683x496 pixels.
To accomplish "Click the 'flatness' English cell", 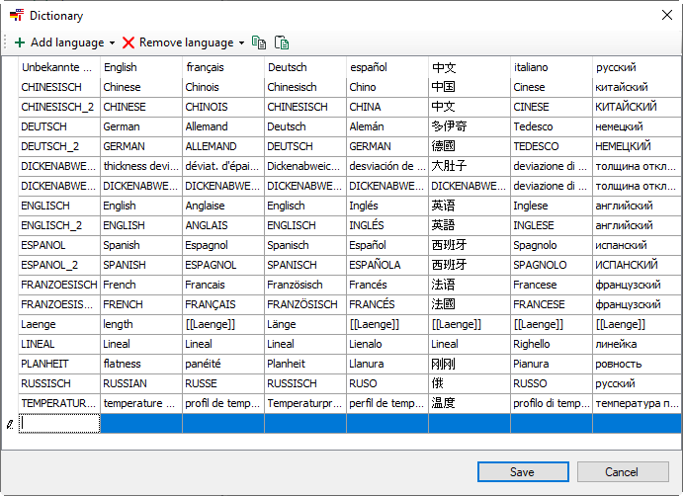I will click(x=140, y=364).
